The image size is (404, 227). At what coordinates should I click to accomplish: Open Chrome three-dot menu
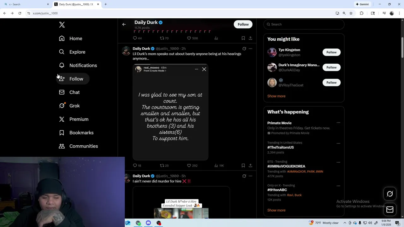(399, 13)
